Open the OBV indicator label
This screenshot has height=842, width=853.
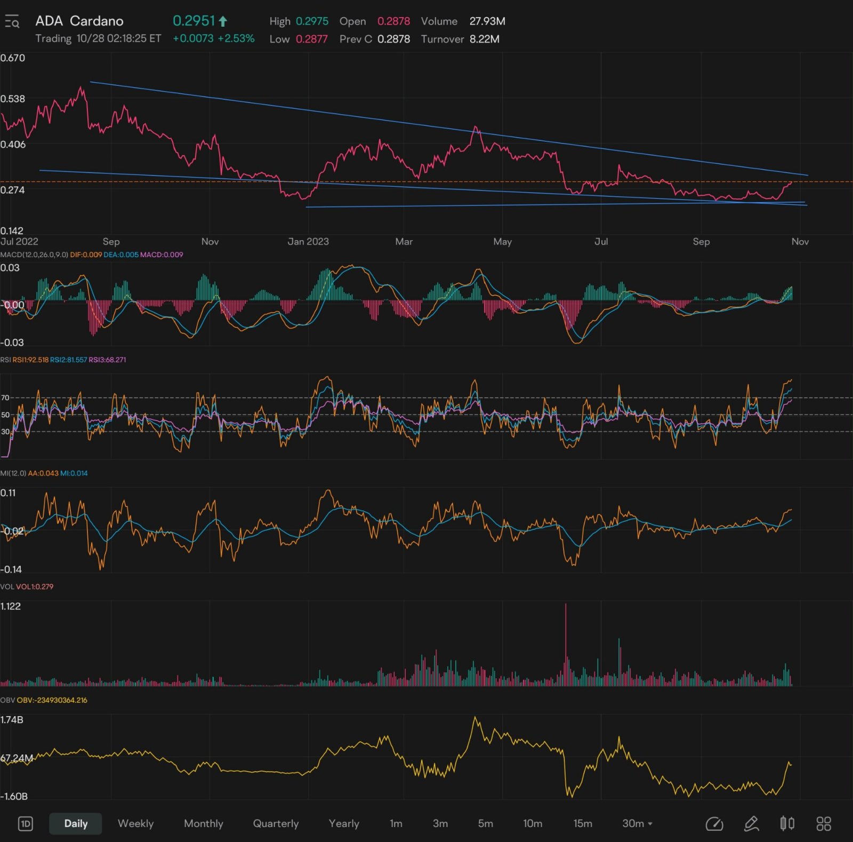point(7,700)
